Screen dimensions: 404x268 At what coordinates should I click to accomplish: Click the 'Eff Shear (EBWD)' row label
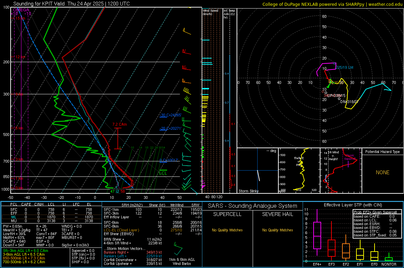tap(118, 234)
